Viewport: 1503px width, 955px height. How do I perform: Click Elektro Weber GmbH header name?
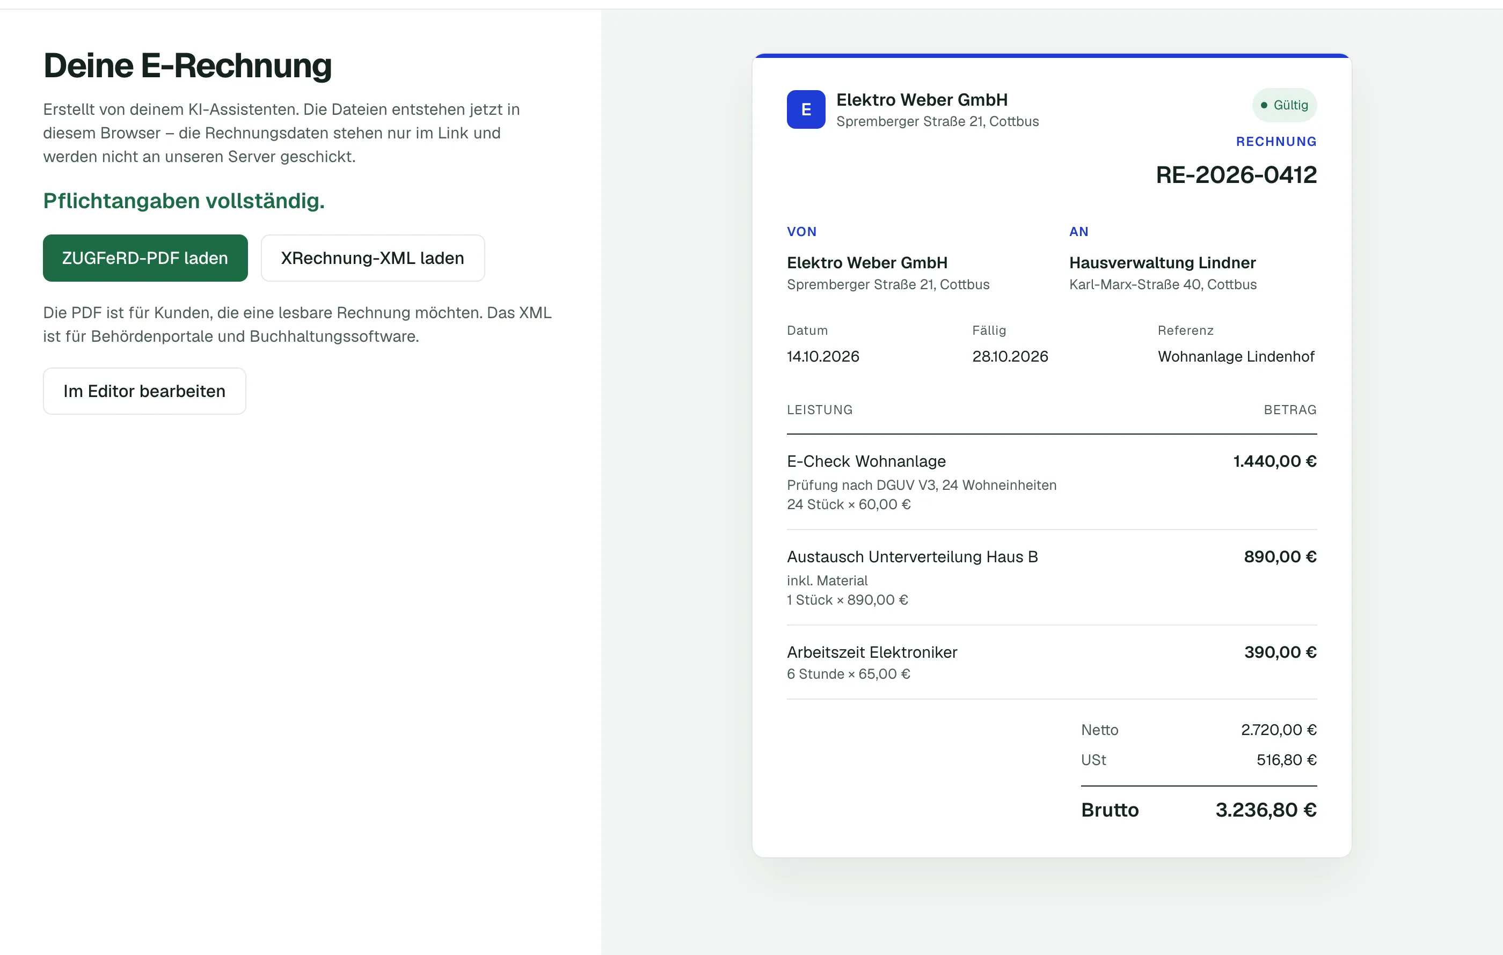[921, 100]
